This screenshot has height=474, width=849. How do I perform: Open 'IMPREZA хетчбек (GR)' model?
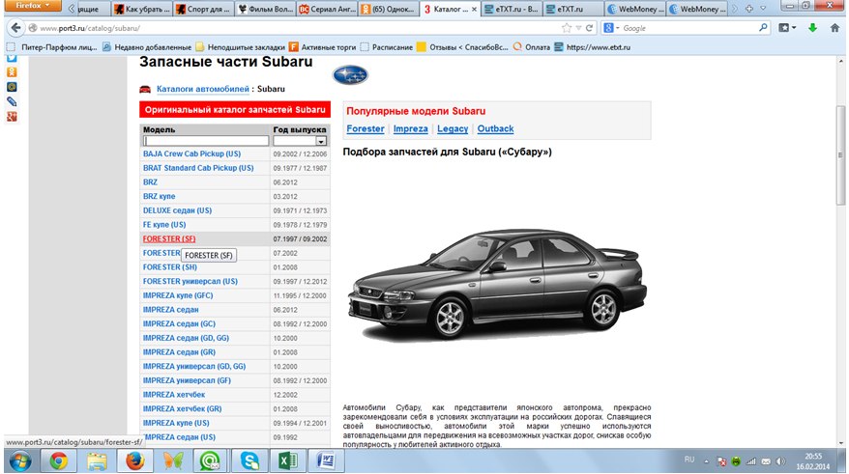coord(182,409)
